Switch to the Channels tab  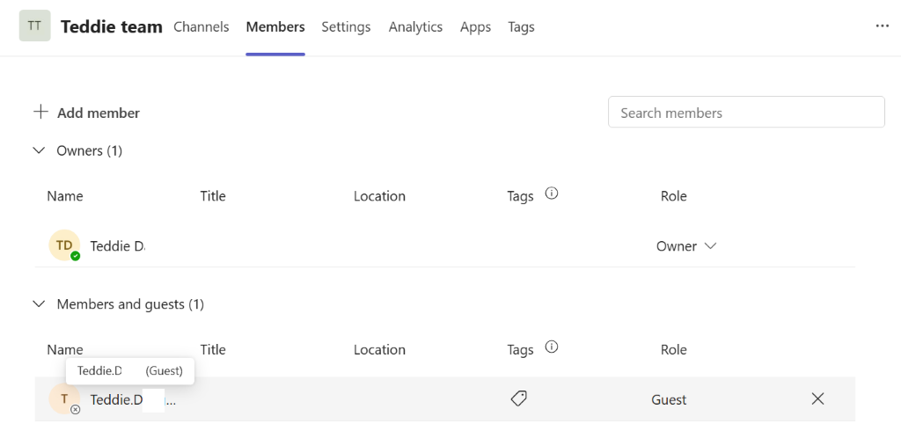click(x=201, y=26)
